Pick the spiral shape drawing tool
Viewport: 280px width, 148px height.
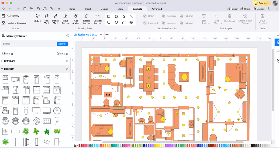(131, 22)
